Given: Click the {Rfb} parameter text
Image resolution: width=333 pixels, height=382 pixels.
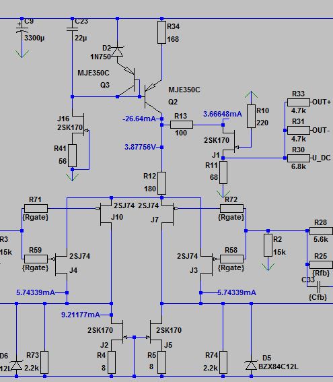Looking at the screenshot, I should (321, 273).
